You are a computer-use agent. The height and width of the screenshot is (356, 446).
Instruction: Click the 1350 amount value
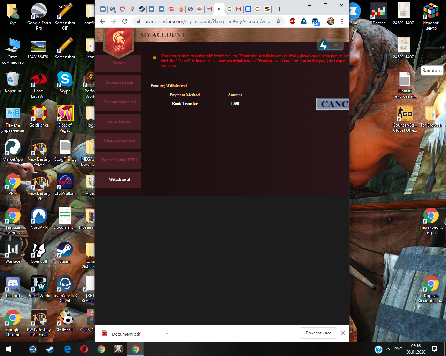pyautogui.click(x=235, y=104)
